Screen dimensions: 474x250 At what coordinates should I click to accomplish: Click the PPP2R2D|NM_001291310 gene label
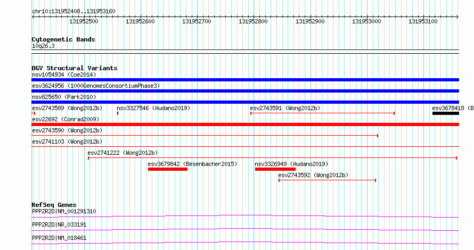click(64, 211)
